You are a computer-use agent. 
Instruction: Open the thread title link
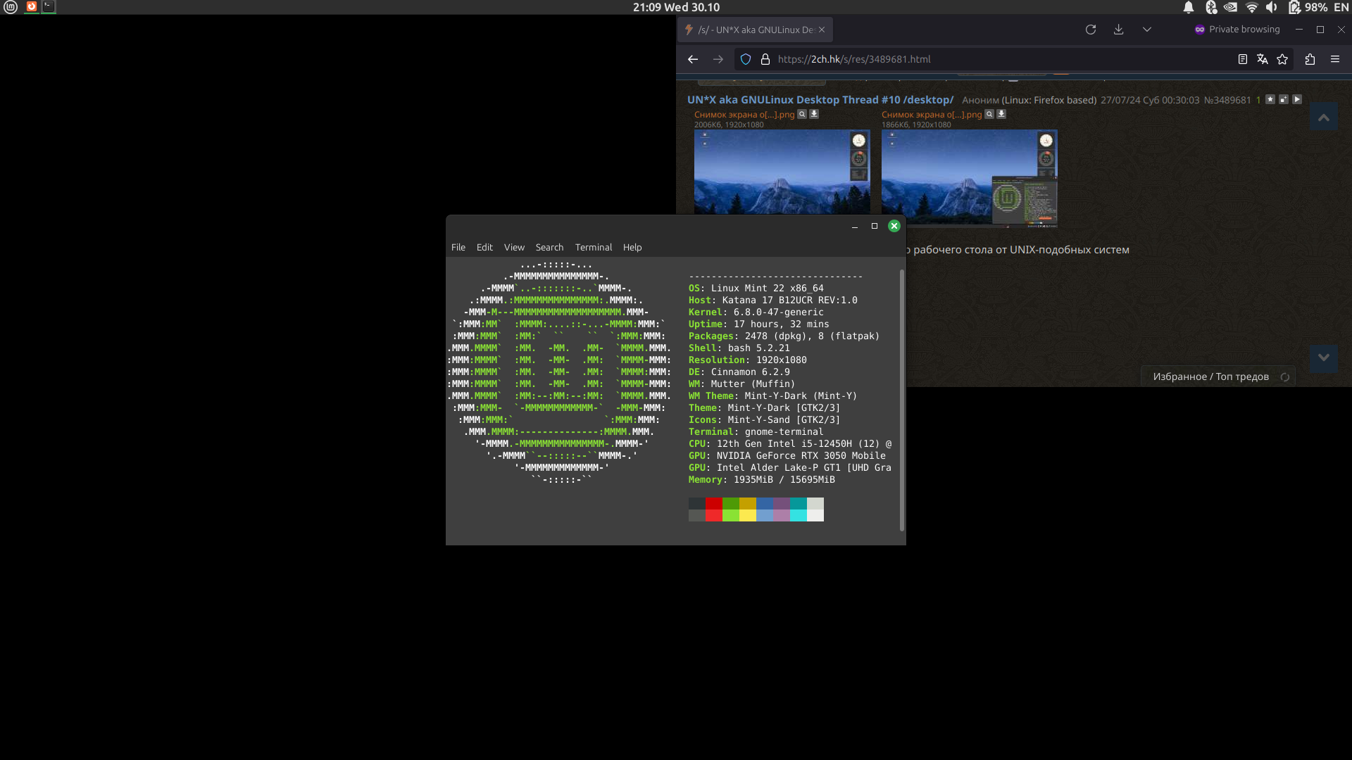pyautogui.click(x=820, y=100)
